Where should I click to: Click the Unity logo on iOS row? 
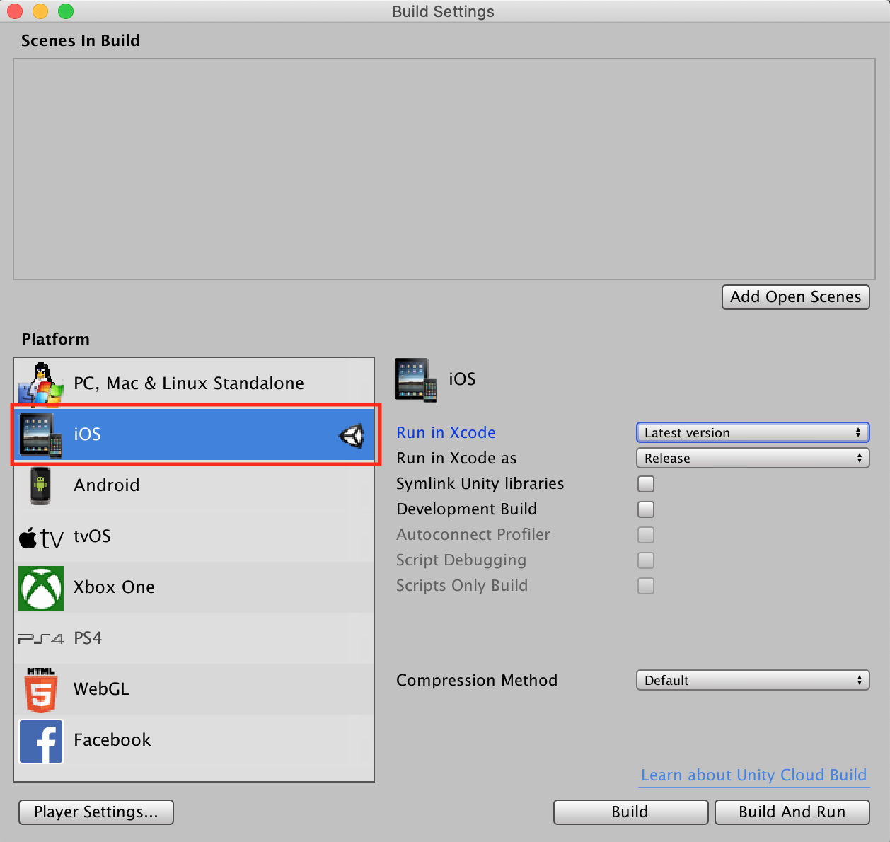coord(352,435)
